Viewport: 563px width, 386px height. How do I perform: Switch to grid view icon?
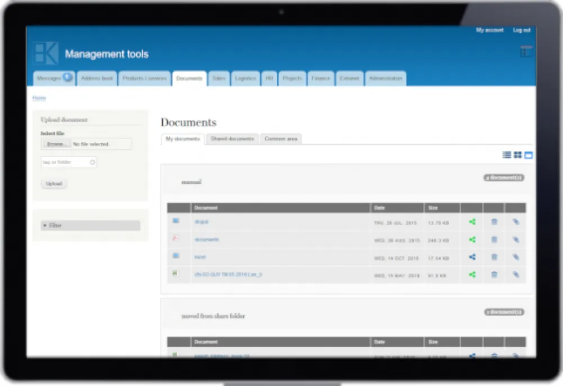coord(517,155)
